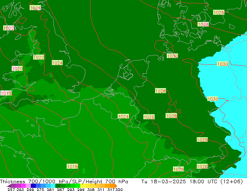Screen dimensions: 247x191
Task: Click the legend value 281
Action: point(50,189)
